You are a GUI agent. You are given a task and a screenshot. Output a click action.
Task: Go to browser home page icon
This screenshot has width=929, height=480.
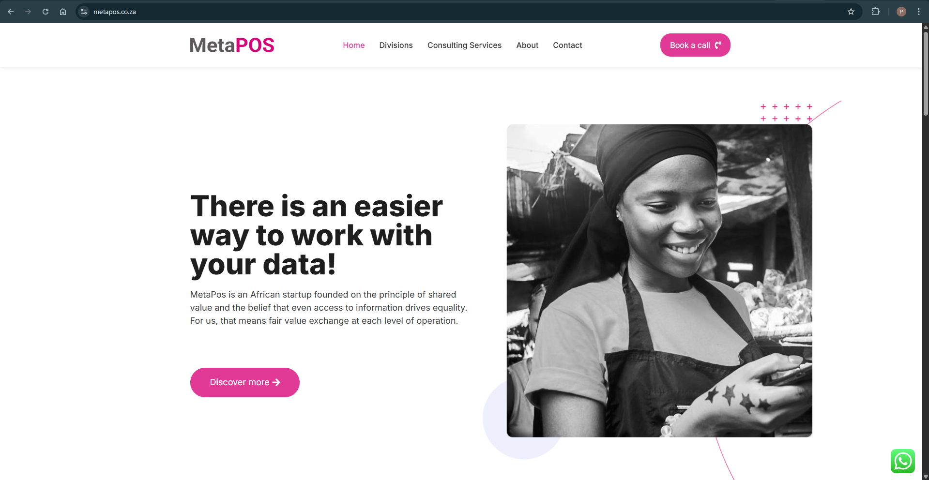pyautogui.click(x=63, y=12)
